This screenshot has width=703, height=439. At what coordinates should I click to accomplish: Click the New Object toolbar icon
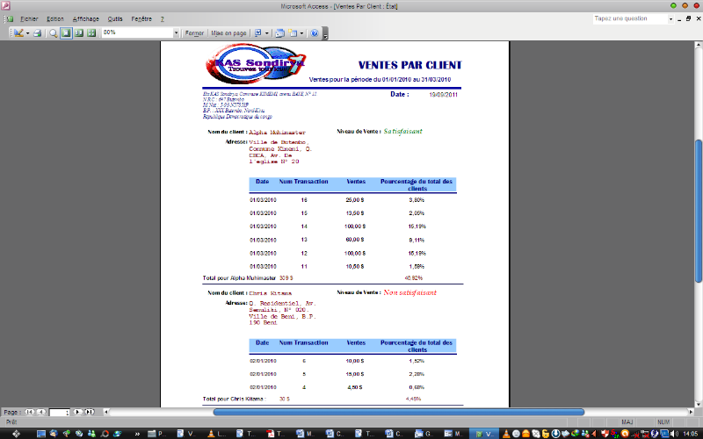[293, 33]
